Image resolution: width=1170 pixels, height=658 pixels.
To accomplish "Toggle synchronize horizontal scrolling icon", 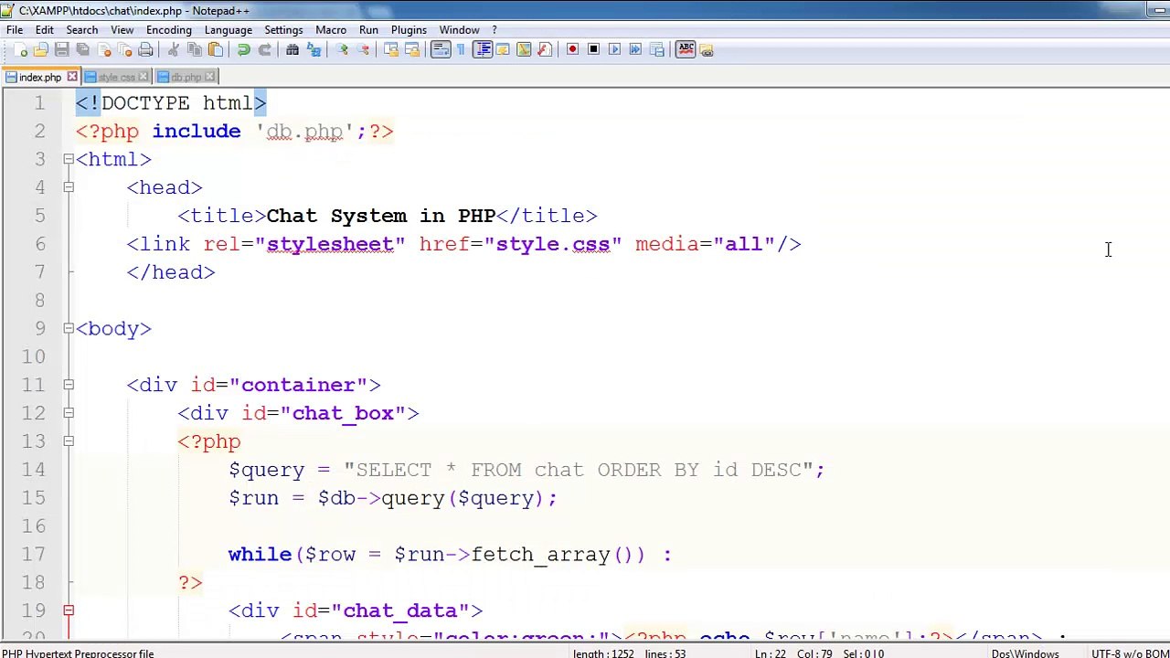I will (412, 49).
